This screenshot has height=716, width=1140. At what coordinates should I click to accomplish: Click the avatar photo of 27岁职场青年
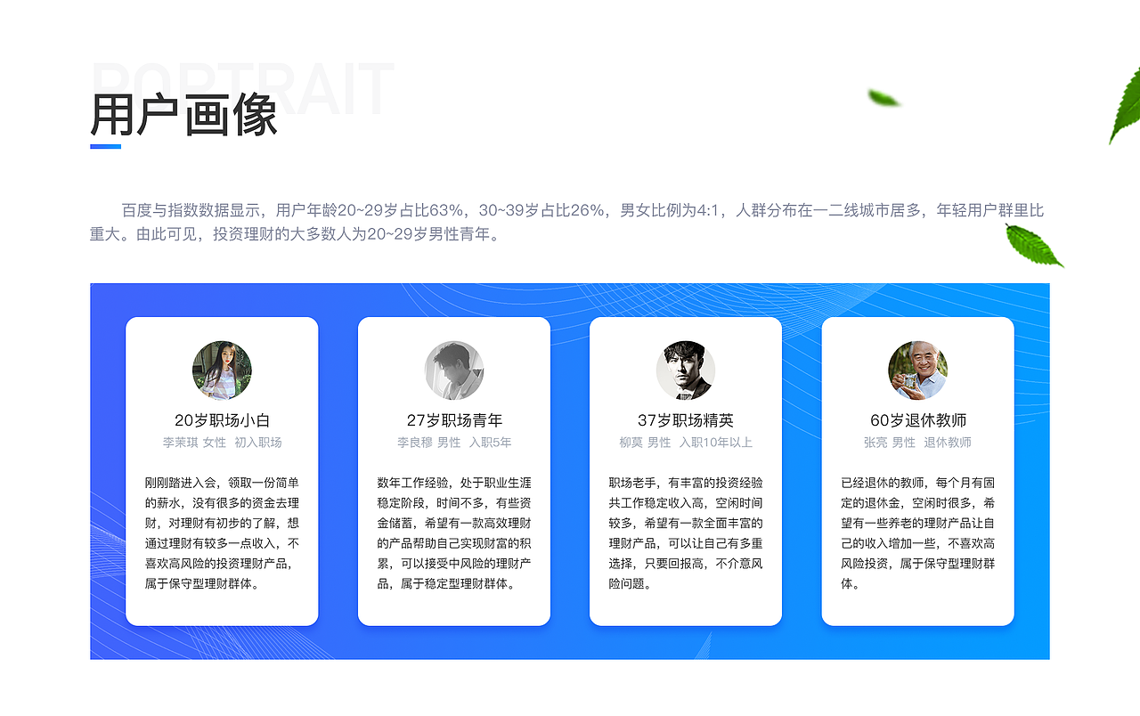pos(454,369)
